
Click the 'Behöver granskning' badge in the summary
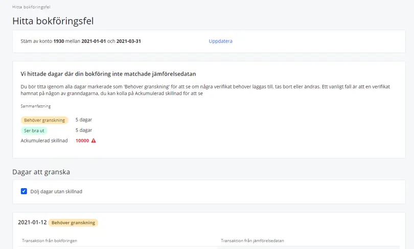pos(44,120)
